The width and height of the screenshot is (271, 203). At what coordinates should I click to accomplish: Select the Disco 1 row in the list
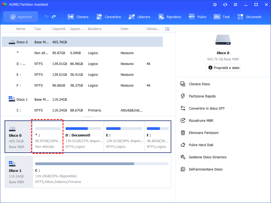point(82,99)
